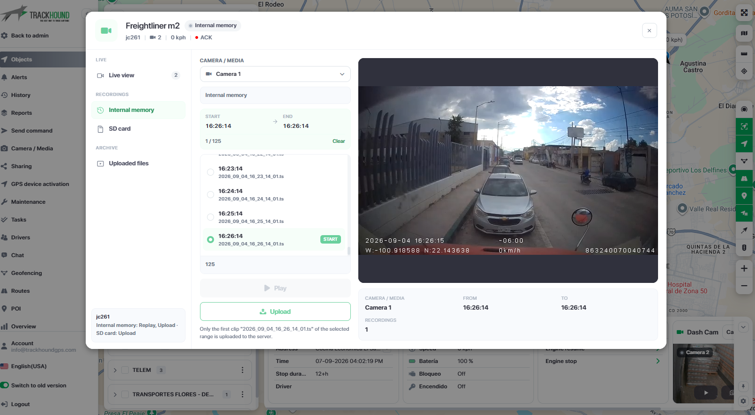The image size is (755, 415).
Task: Open Send command page
Action: pos(31,131)
